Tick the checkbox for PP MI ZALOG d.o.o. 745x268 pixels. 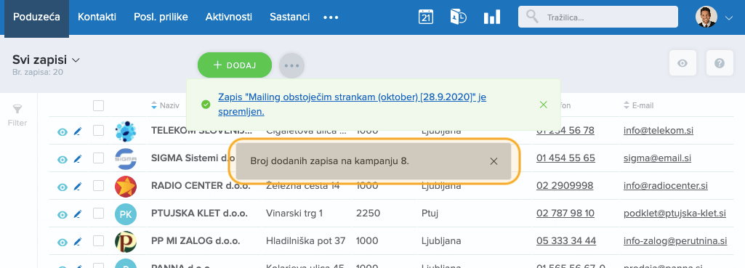coord(98,241)
